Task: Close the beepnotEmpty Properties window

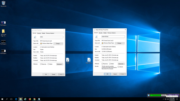Action: (125, 30)
